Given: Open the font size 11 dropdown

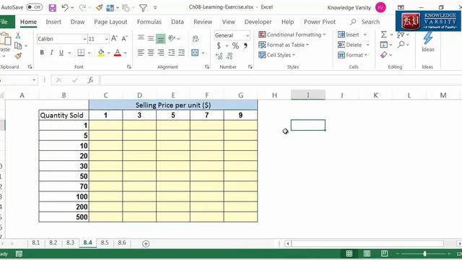Looking at the screenshot, I should [x=106, y=39].
